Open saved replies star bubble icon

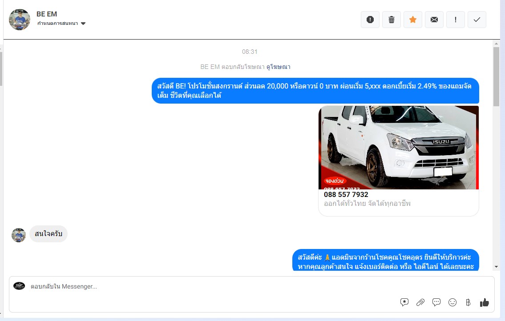tap(404, 302)
